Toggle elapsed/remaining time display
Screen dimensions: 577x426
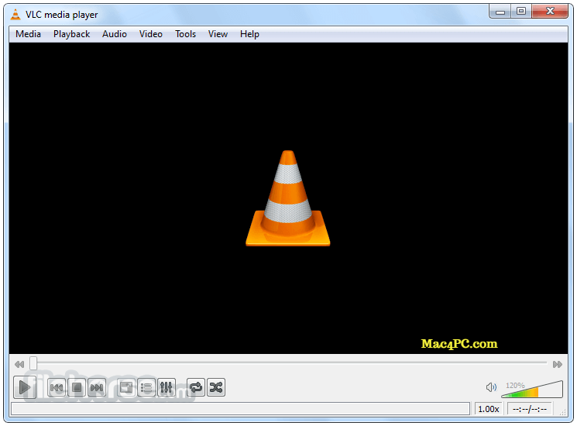[x=530, y=409]
